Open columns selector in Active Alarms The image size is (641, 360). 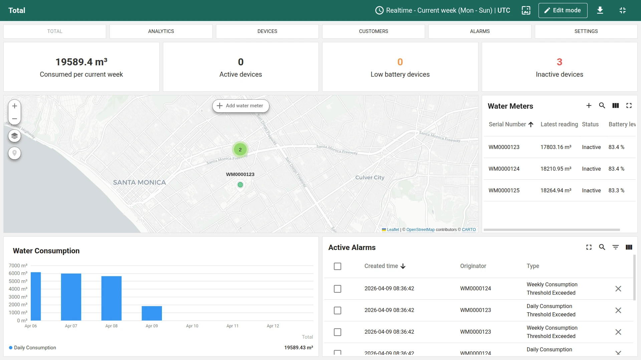point(629,247)
